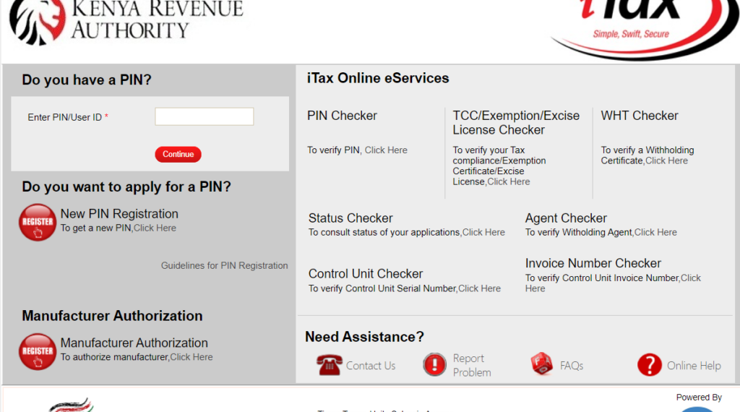Click the Manufacturer Authorization item title beside icon
Screen dimensions: 740x412
pos(134,343)
